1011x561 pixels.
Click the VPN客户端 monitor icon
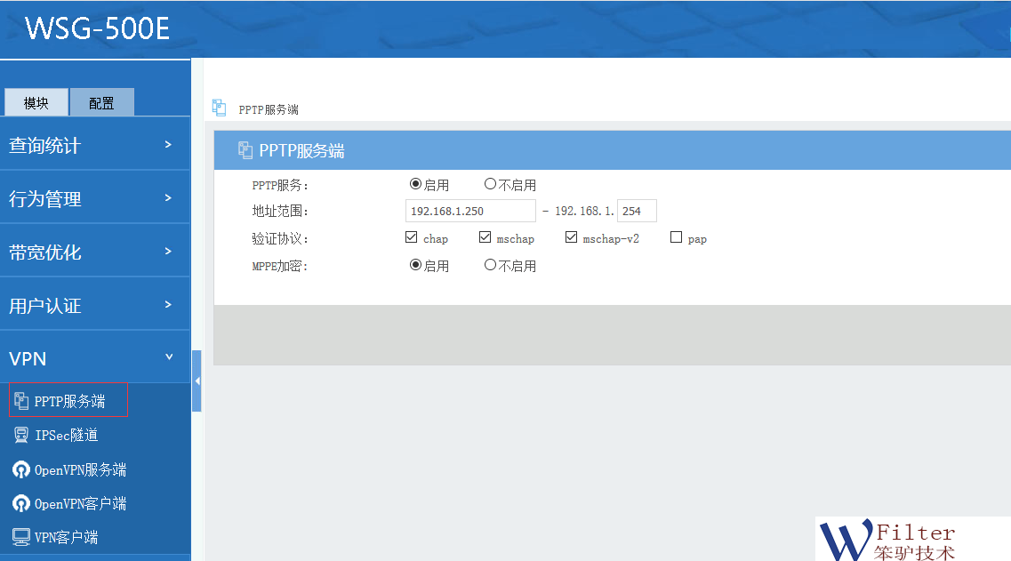pyautogui.click(x=21, y=537)
